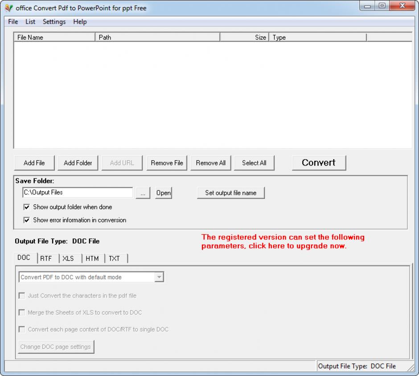This screenshot has height=376, width=419.
Task: Click the Add Folder button
Action: tap(78, 163)
